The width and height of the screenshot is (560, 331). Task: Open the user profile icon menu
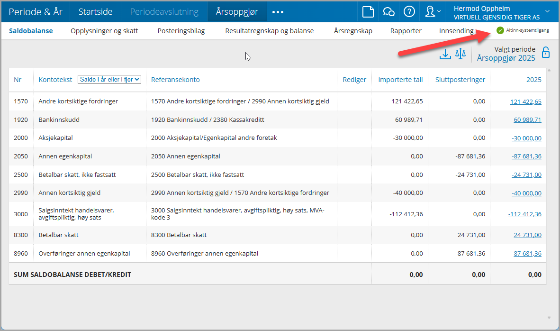(x=433, y=12)
